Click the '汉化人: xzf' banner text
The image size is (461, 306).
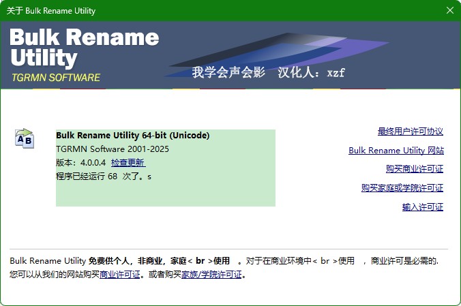tap(311, 72)
